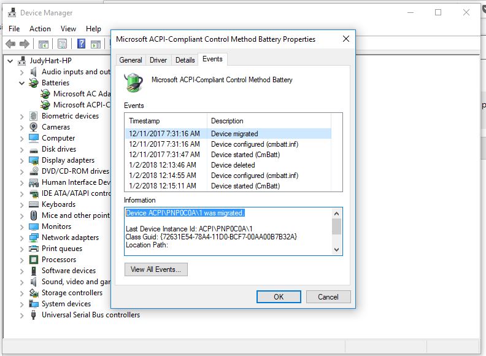
Task: Click the Audio inputs speaker icon
Action: pos(34,72)
